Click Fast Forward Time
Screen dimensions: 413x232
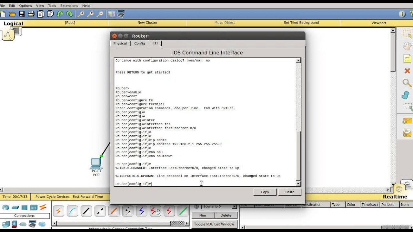88,197
